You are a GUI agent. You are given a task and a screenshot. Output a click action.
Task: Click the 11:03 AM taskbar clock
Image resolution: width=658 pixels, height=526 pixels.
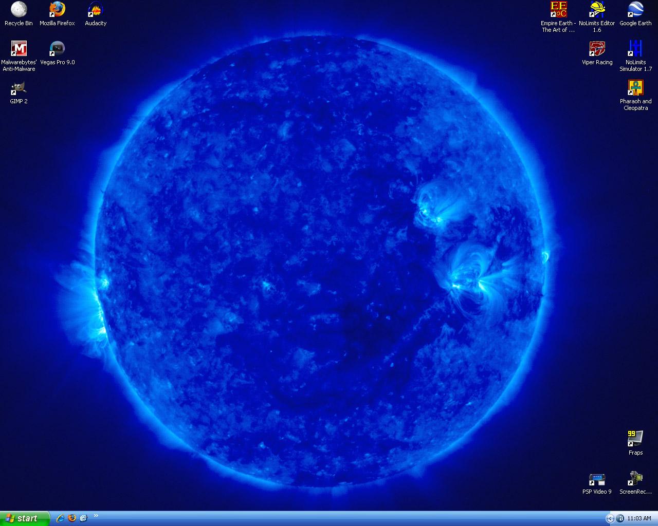click(x=639, y=519)
